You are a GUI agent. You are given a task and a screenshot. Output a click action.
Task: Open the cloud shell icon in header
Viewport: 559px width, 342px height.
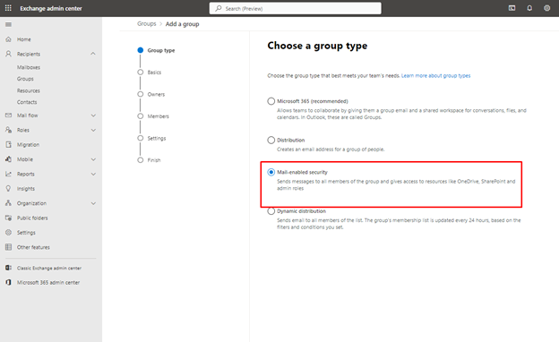512,8
